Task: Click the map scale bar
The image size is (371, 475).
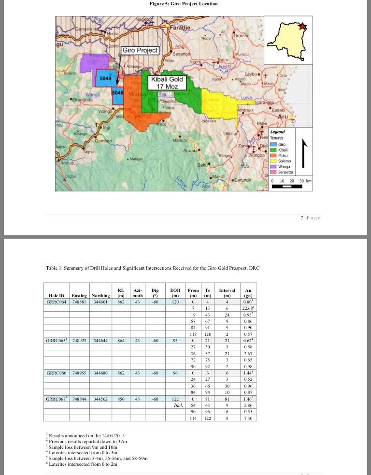Action: 287,187
